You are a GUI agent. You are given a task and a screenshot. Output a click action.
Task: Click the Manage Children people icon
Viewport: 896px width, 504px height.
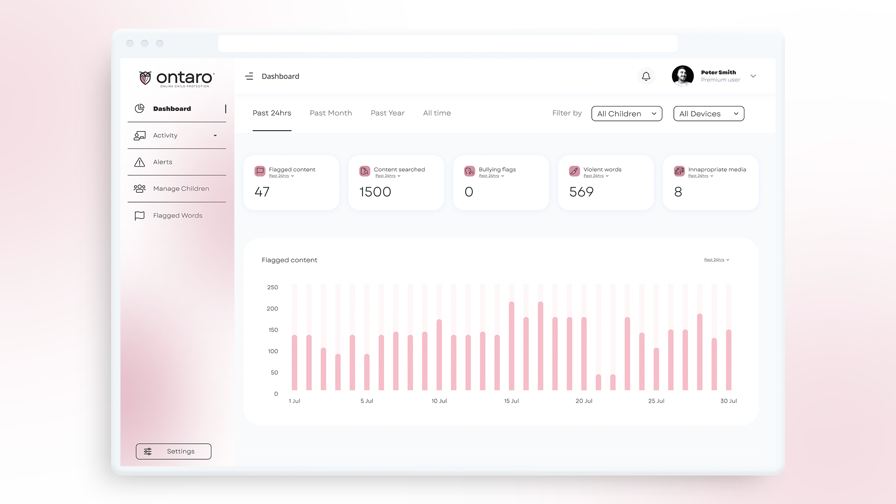(x=140, y=189)
